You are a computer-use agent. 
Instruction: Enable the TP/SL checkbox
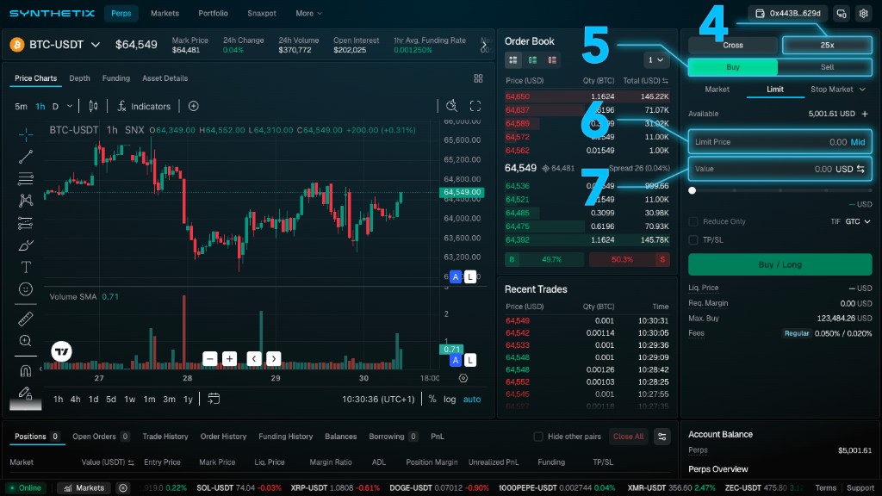(x=693, y=240)
